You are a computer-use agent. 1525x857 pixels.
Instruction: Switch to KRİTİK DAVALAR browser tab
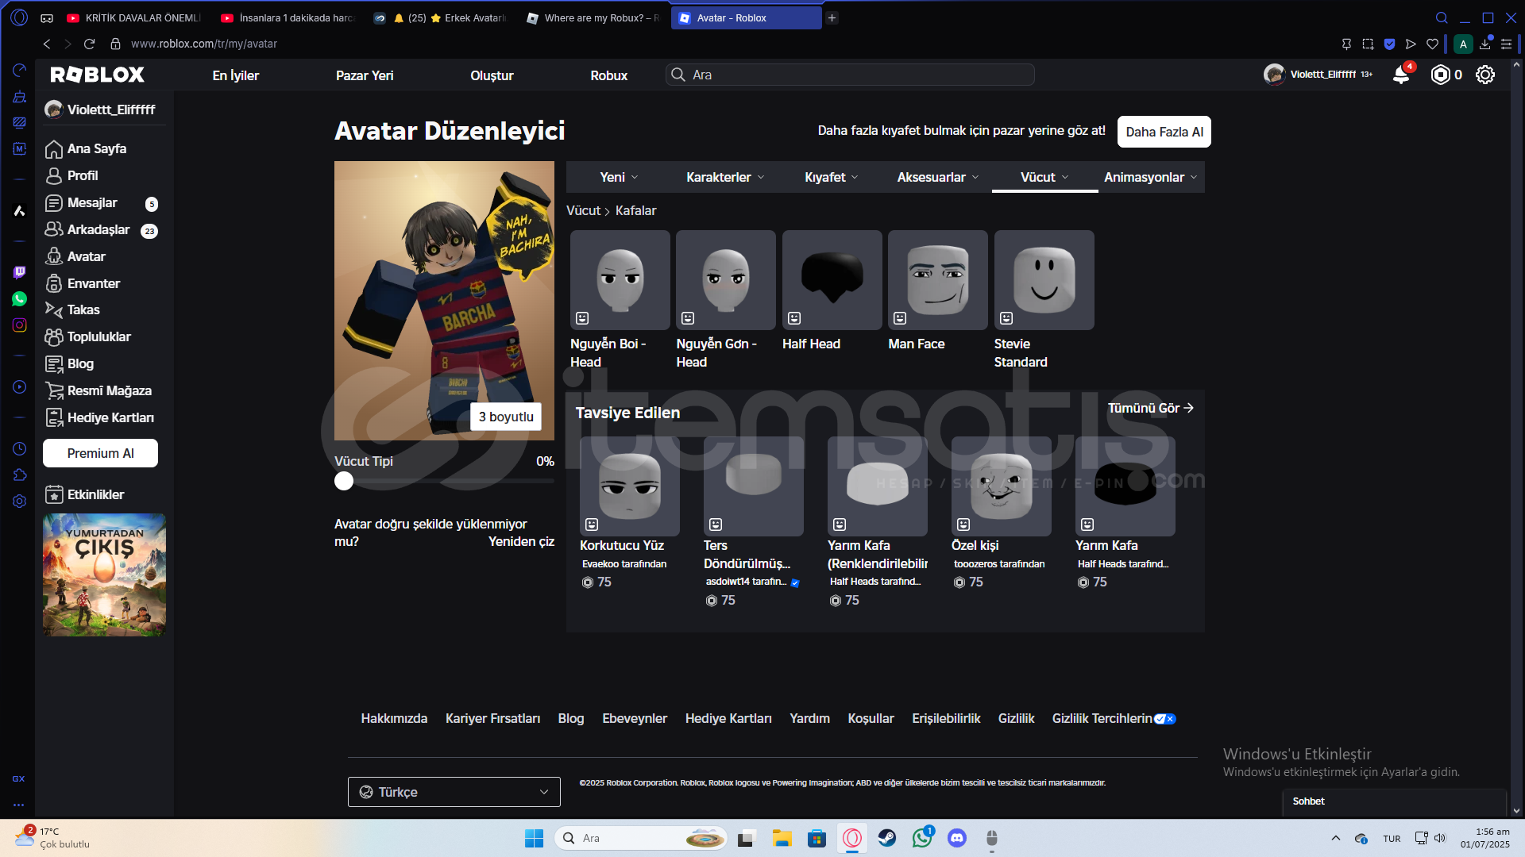pyautogui.click(x=134, y=17)
